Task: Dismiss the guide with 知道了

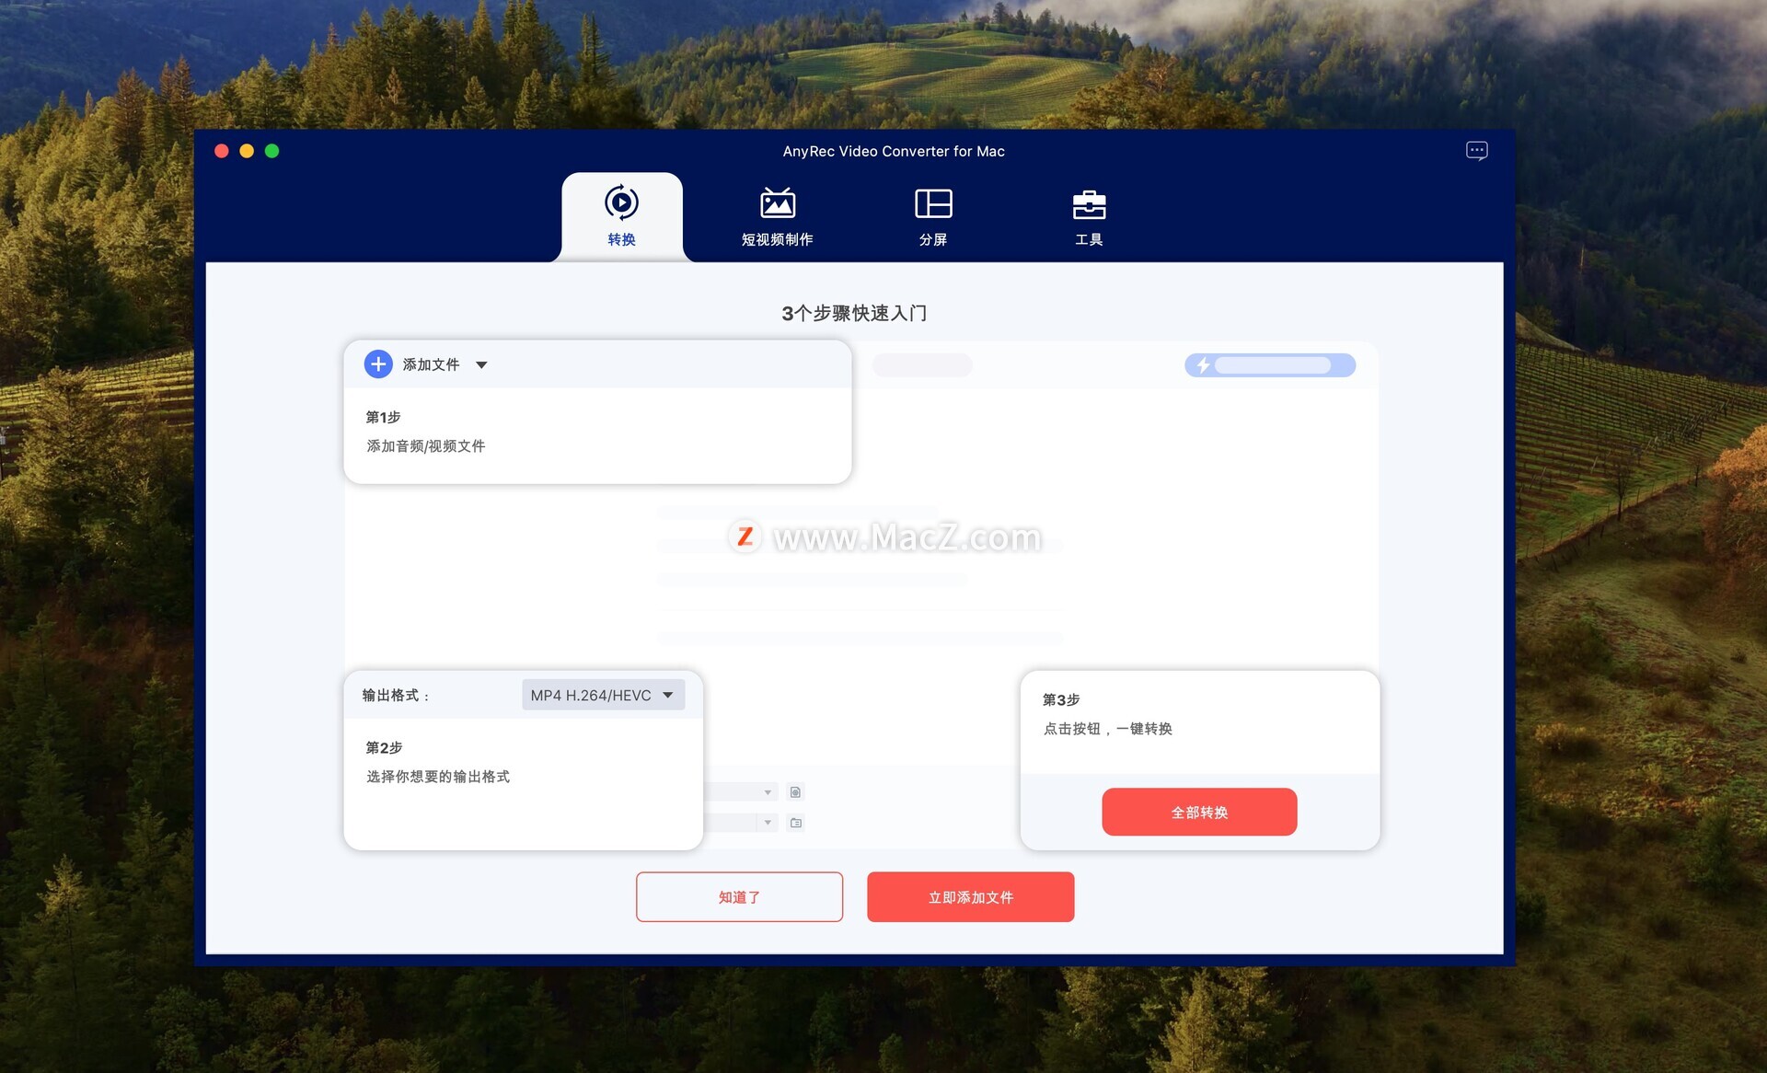Action: click(x=739, y=896)
